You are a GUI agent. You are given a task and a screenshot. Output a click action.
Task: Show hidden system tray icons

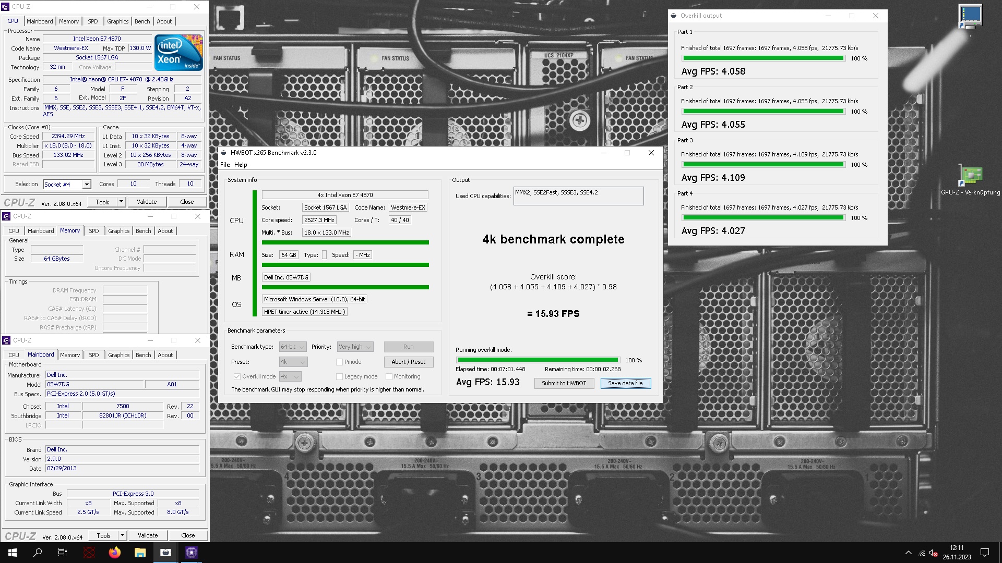click(909, 553)
